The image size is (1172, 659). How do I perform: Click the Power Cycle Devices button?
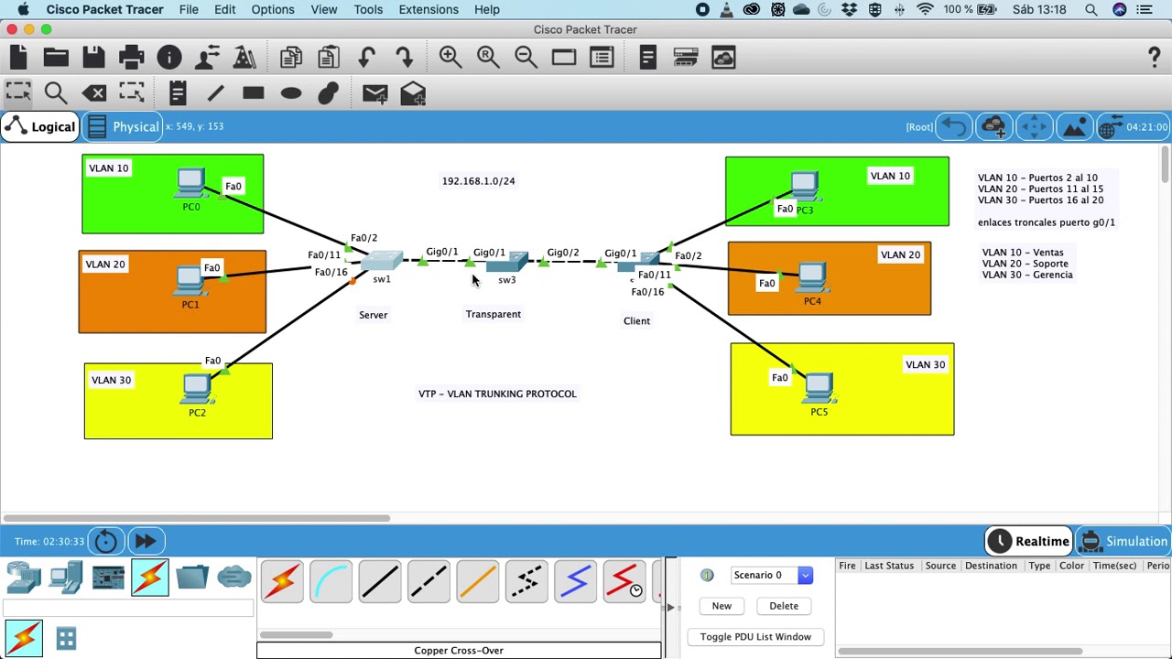coord(106,541)
